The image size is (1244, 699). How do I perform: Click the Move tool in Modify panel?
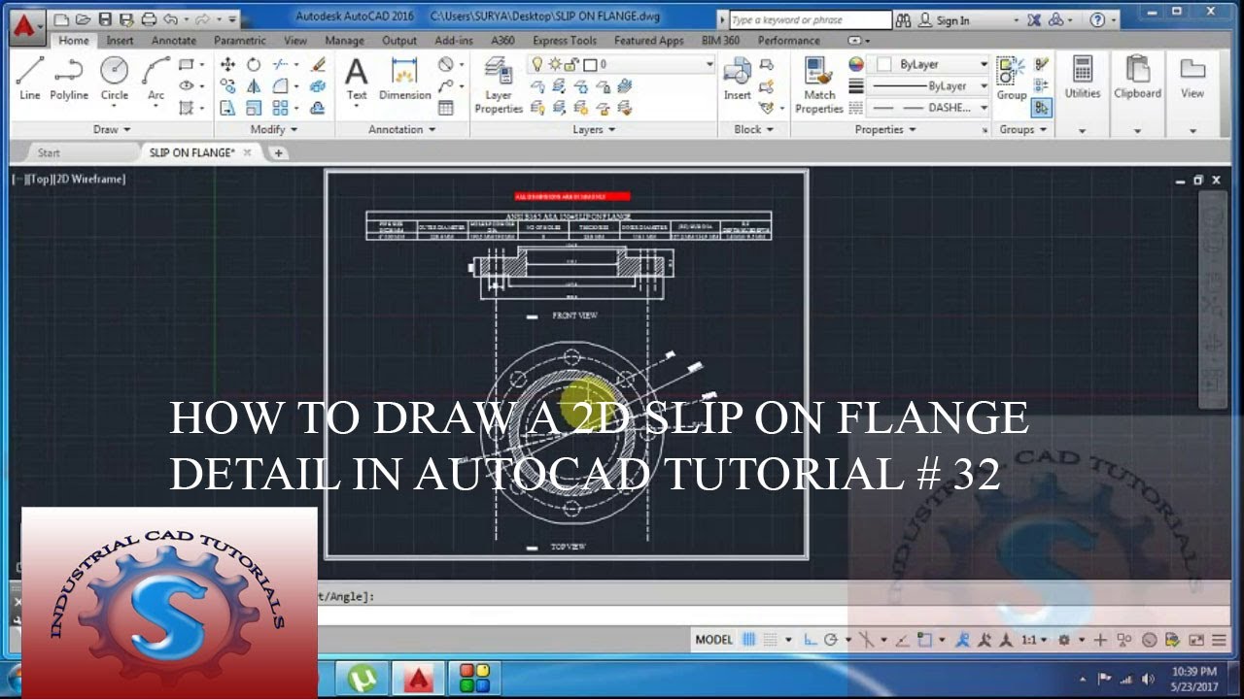(227, 64)
